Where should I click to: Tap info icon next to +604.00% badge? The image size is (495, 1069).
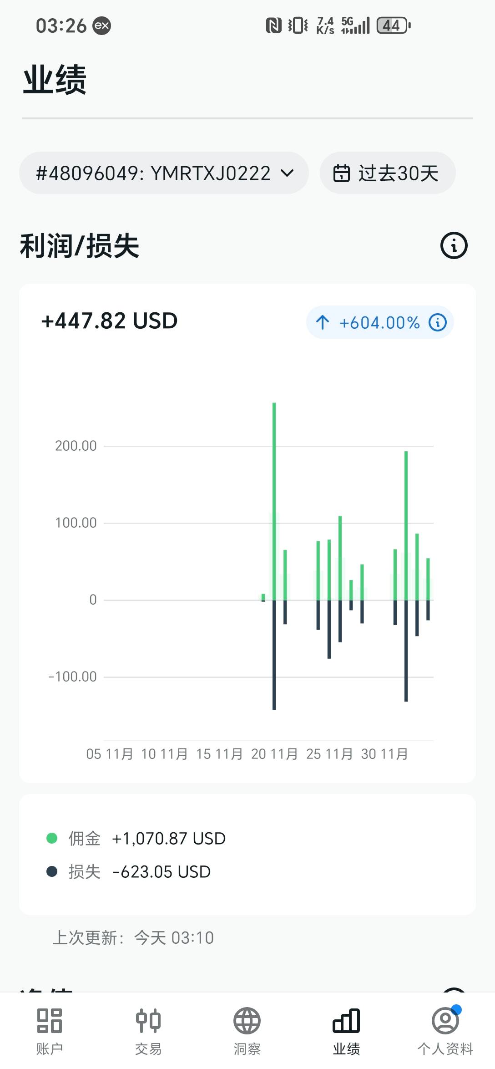click(x=438, y=322)
